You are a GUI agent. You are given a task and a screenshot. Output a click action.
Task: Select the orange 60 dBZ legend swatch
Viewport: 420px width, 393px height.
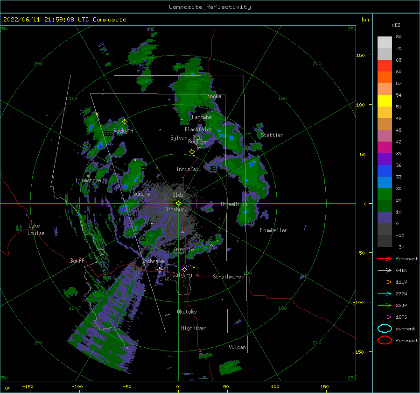[385, 77]
